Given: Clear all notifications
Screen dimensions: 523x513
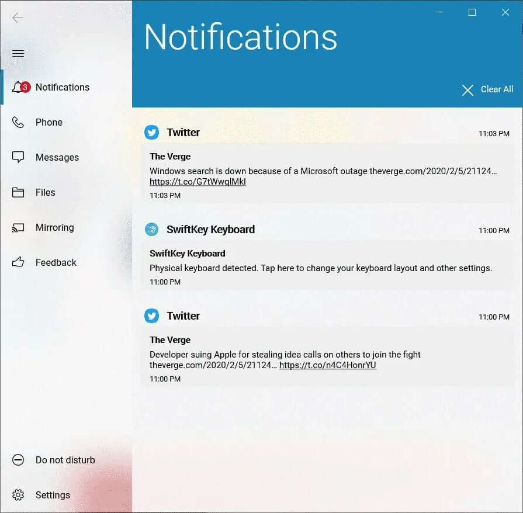Looking at the screenshot, I should [487, 90].
